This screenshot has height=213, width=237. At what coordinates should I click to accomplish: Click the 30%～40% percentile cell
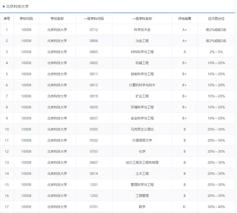[x=216, y=207]
